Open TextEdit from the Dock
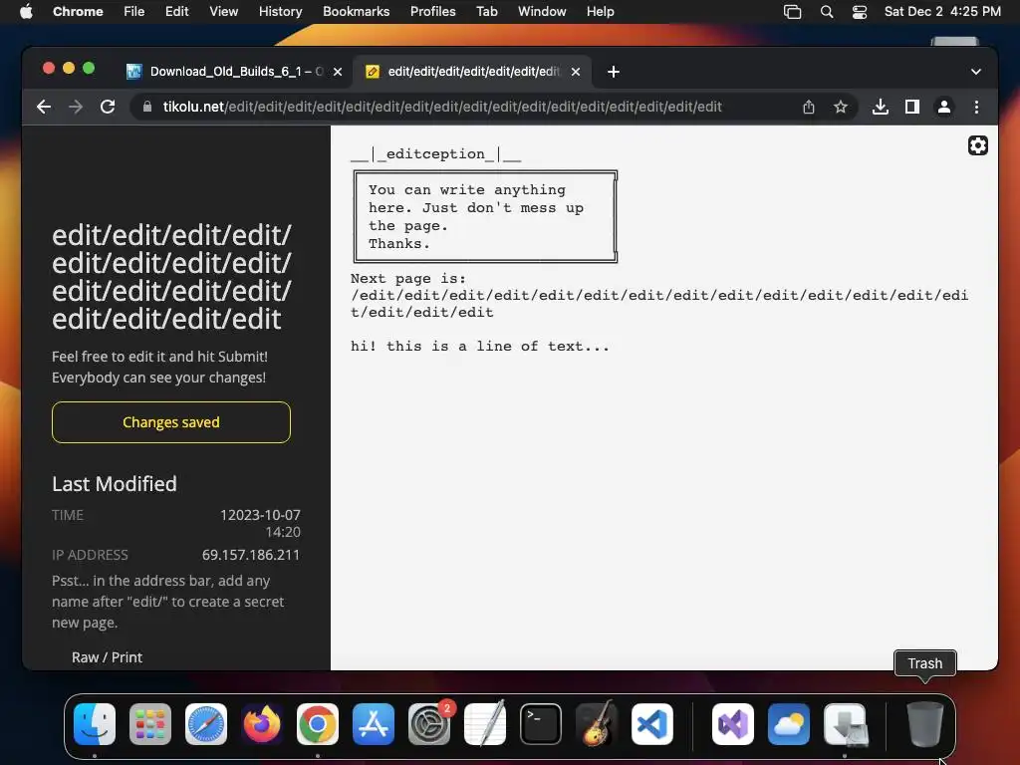 pyautogui.click(x=485, y=724)
